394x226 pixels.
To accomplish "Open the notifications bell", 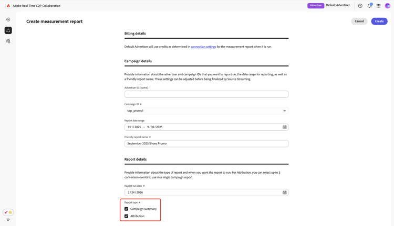I will tap(369, 6).
